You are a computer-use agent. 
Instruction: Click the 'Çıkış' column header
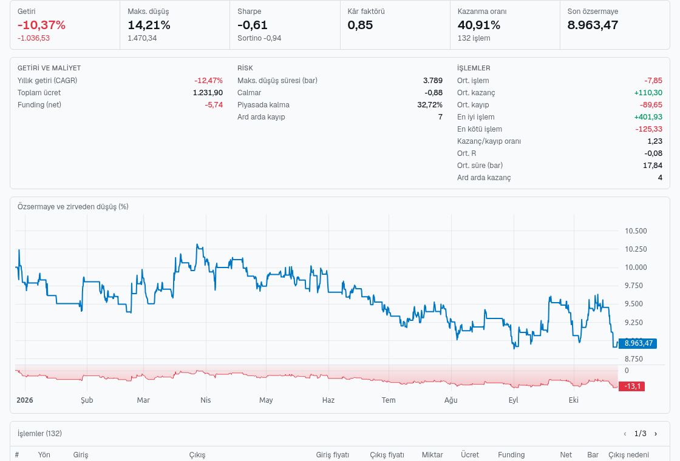197,454
